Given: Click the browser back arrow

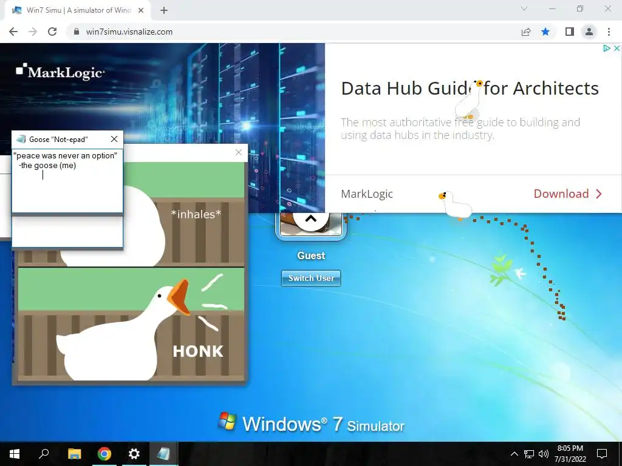Looking at the screenshot, I should (13, 32).
